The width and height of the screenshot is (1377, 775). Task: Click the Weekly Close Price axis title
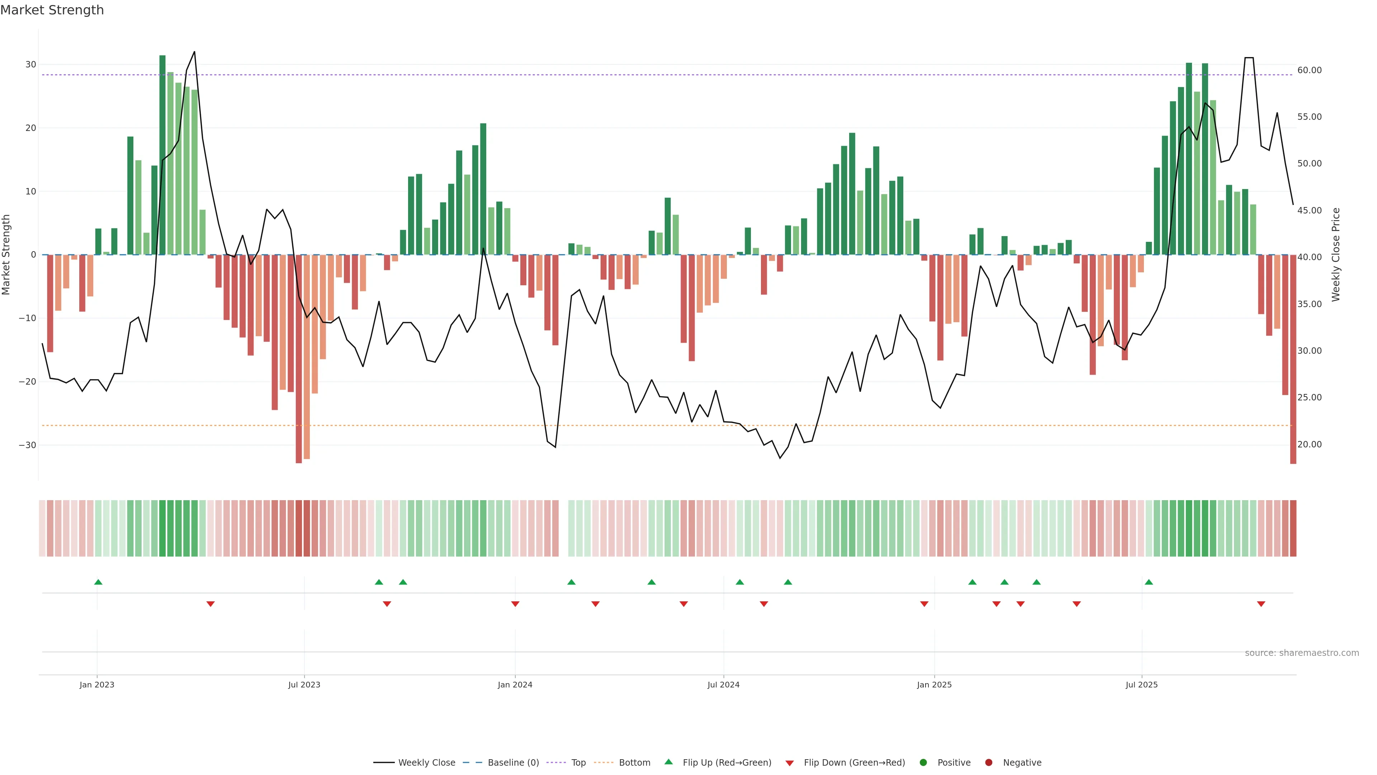point(1336,255)
